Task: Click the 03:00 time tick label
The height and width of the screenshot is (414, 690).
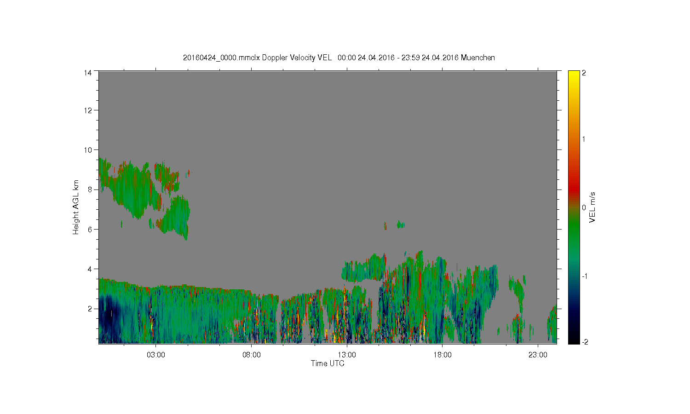Action: (x=156, y=355)
